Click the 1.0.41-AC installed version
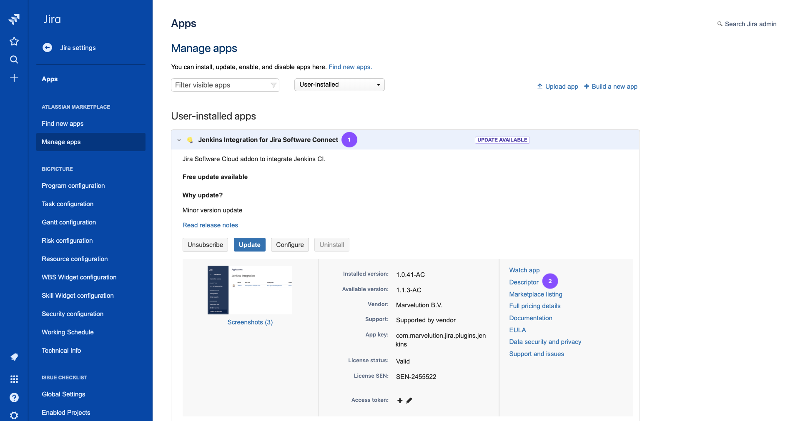 click(x=410, y=275)
